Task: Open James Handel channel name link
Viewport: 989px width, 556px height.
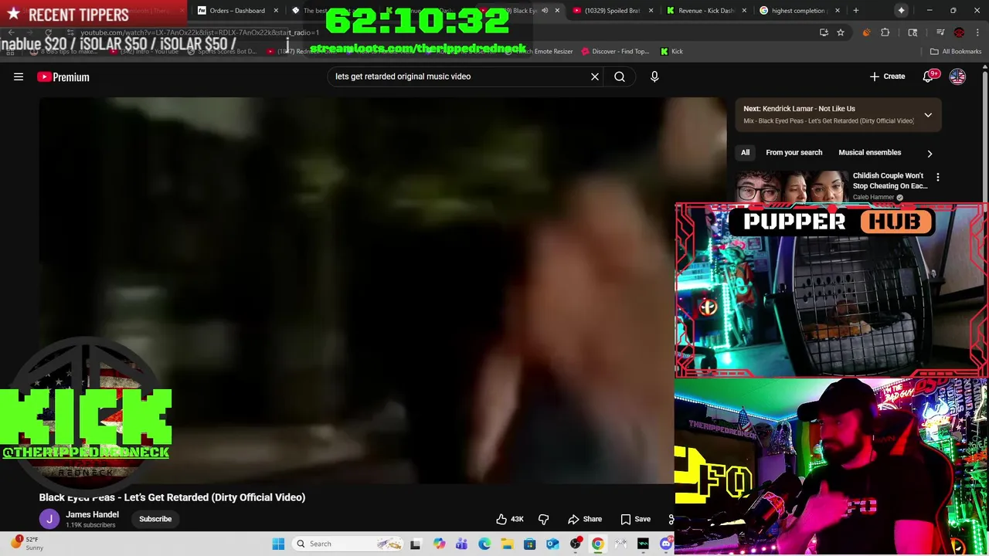Action: click(92, 514)
